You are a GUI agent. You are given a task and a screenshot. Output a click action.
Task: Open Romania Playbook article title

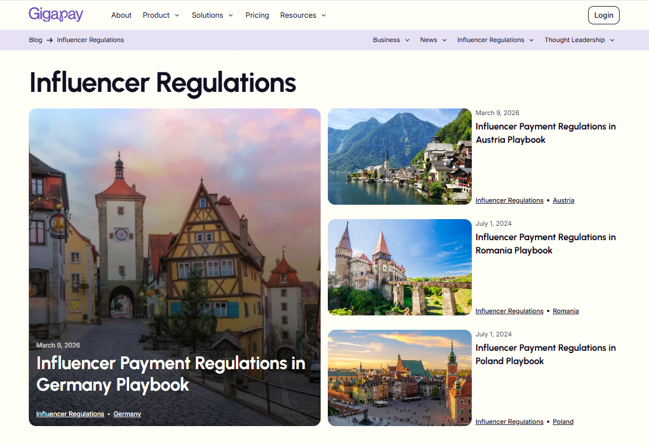(x=545, y=243)
